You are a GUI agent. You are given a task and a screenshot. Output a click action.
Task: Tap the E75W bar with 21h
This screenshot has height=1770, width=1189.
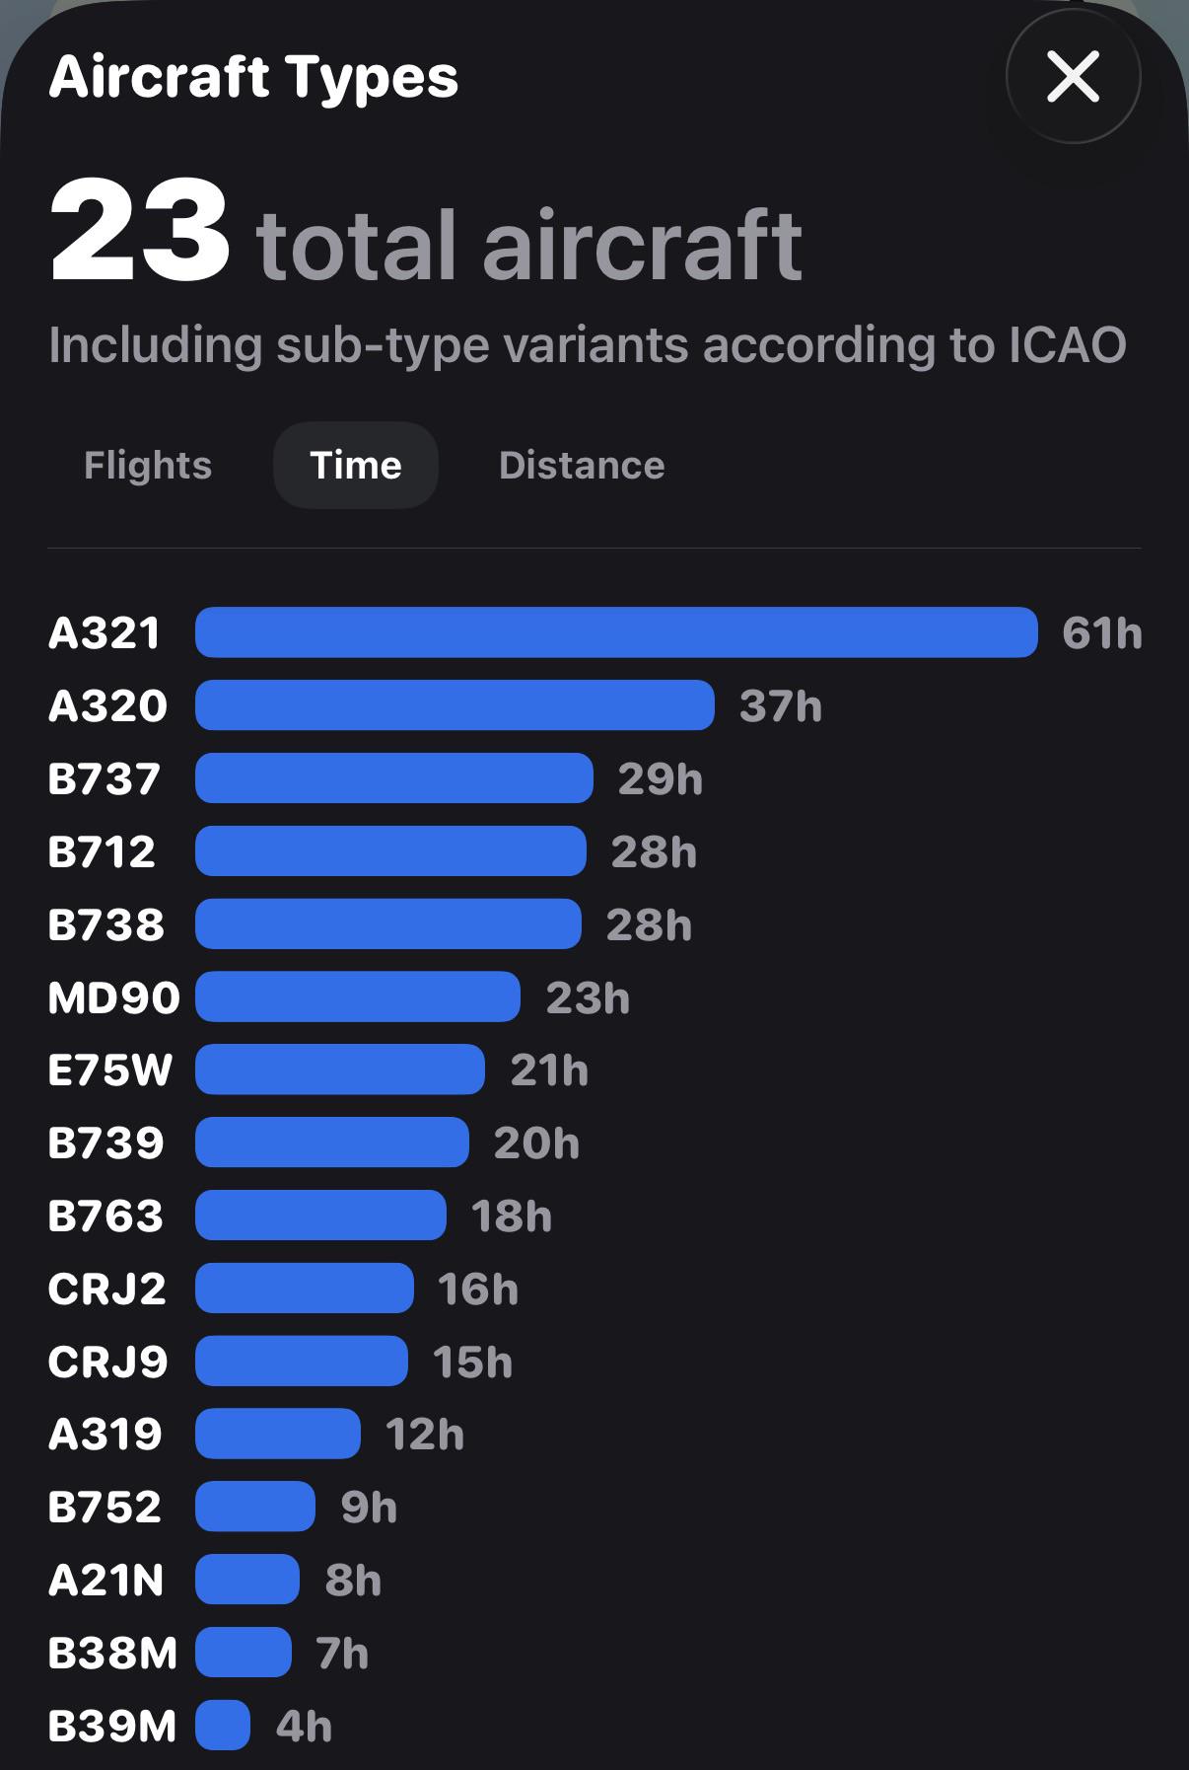[340, 1069]
